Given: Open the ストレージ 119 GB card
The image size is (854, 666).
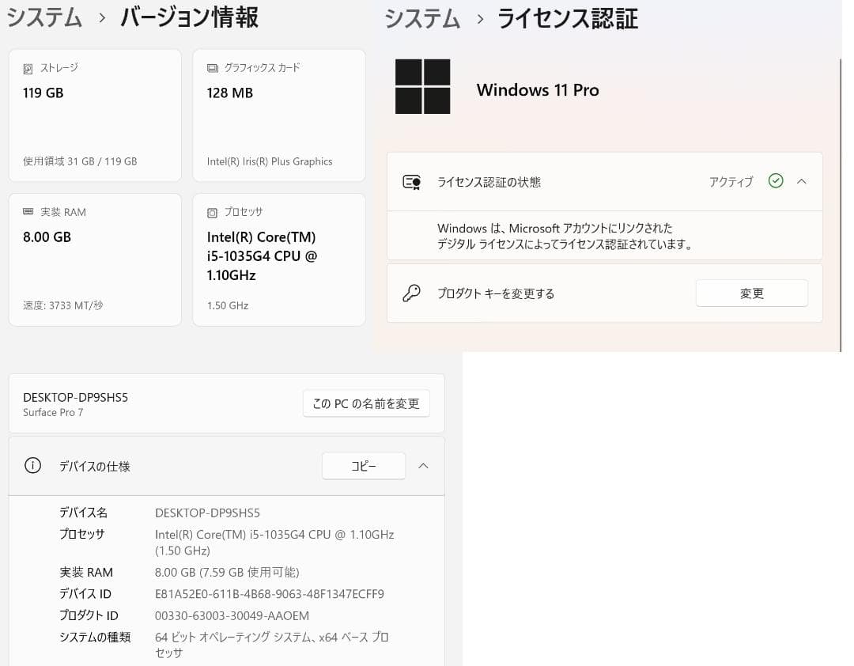Looking at the screenshot, I should [95, 115].
